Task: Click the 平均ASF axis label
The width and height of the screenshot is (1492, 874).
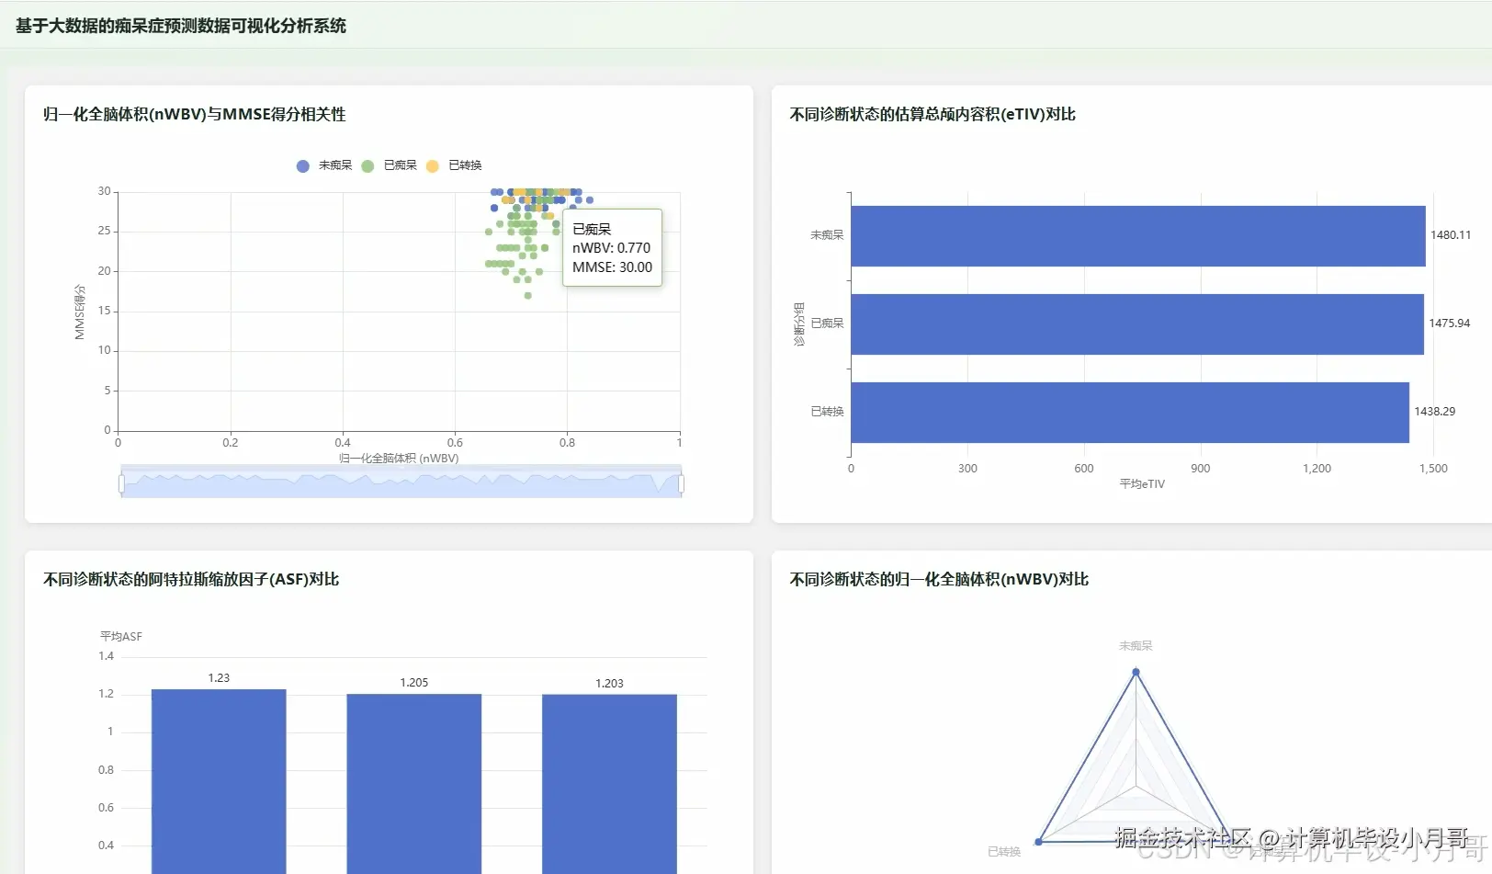Action: 121,637
